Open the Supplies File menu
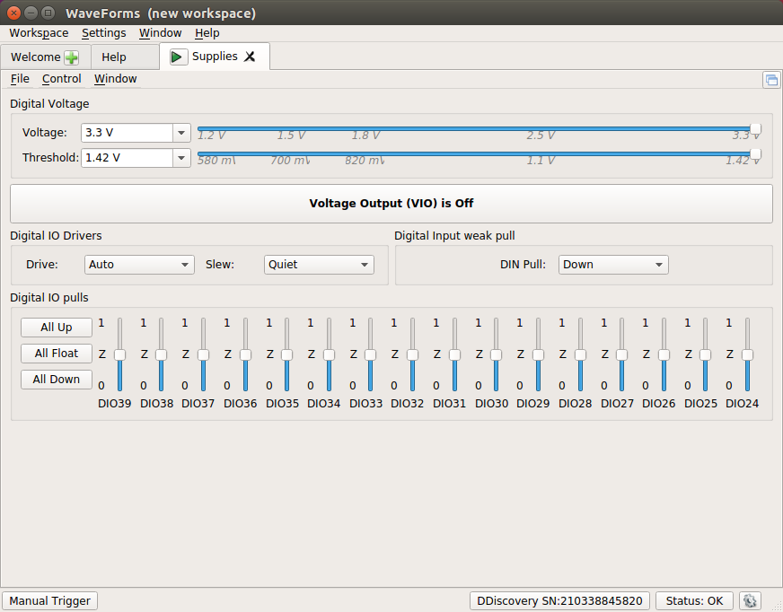 point(20,79)
